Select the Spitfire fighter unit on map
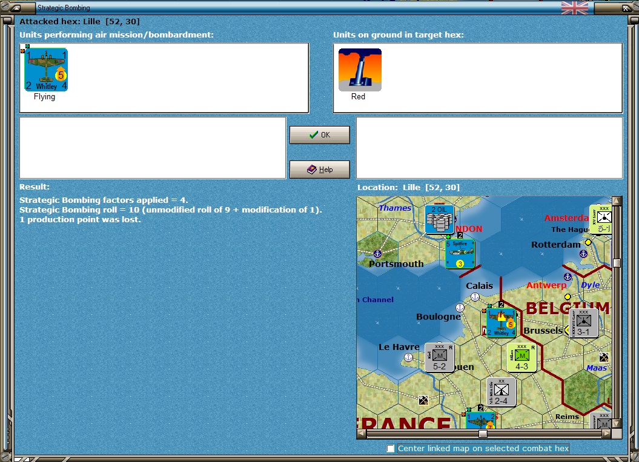This screenshot has height=462, width=639. point(460,254)
